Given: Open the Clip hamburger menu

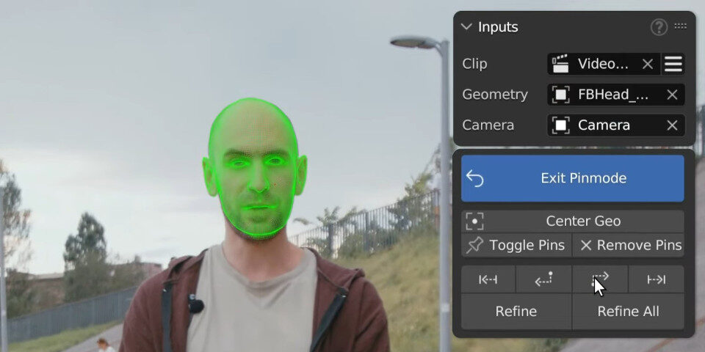Looking at the screenshot, I should pyautogui.click(x=673, y=64).
